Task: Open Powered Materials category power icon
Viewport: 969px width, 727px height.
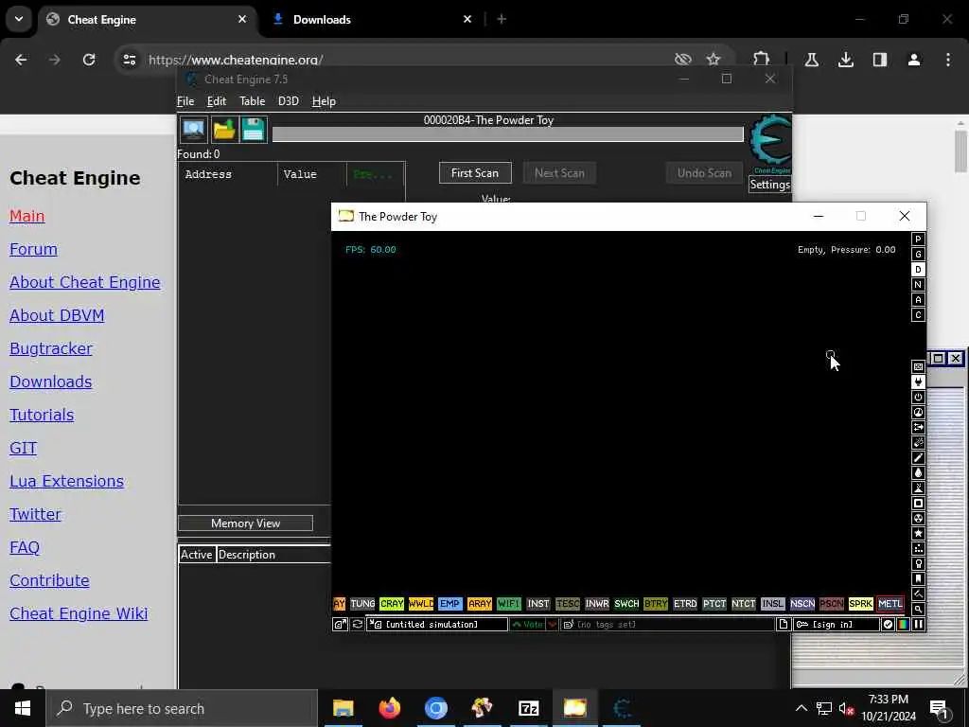Action: point(918,397)
